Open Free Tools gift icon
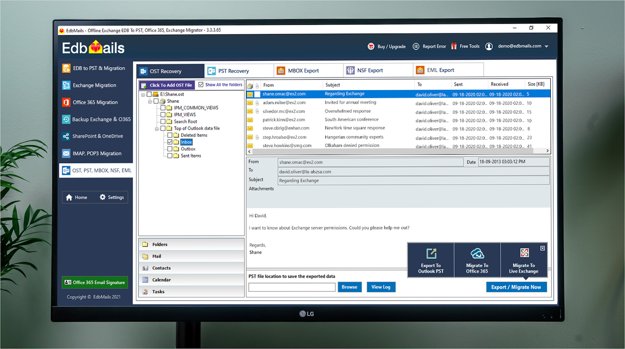625x349 pixels. [x=454, y=46]
